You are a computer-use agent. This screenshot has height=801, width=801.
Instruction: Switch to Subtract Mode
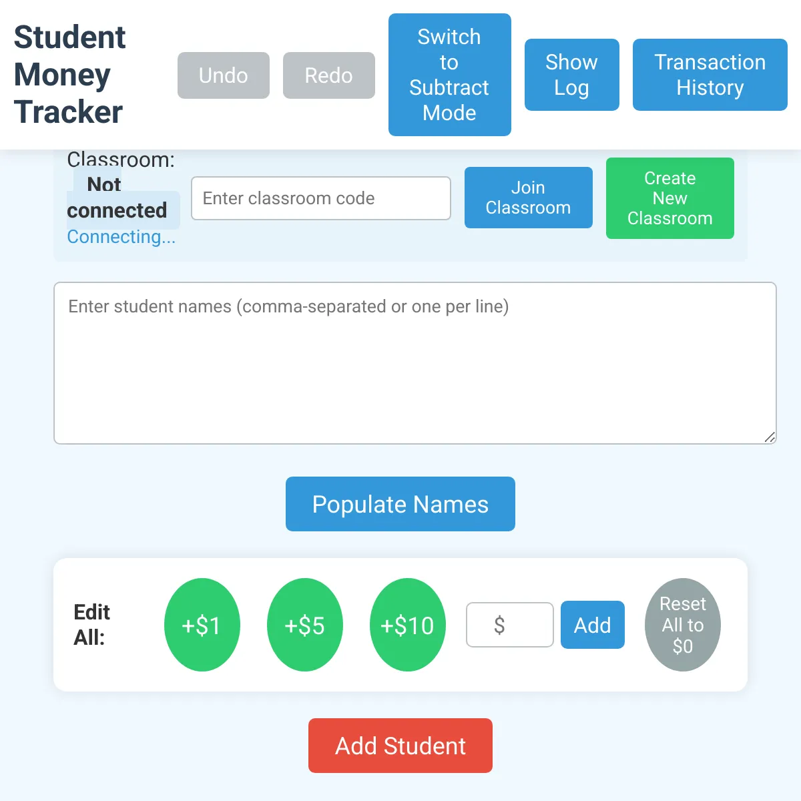[x=450, y=75]
